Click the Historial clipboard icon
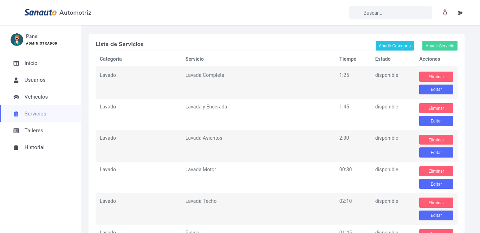The width and height of the screenshot is (480, 233). (16, 147)
